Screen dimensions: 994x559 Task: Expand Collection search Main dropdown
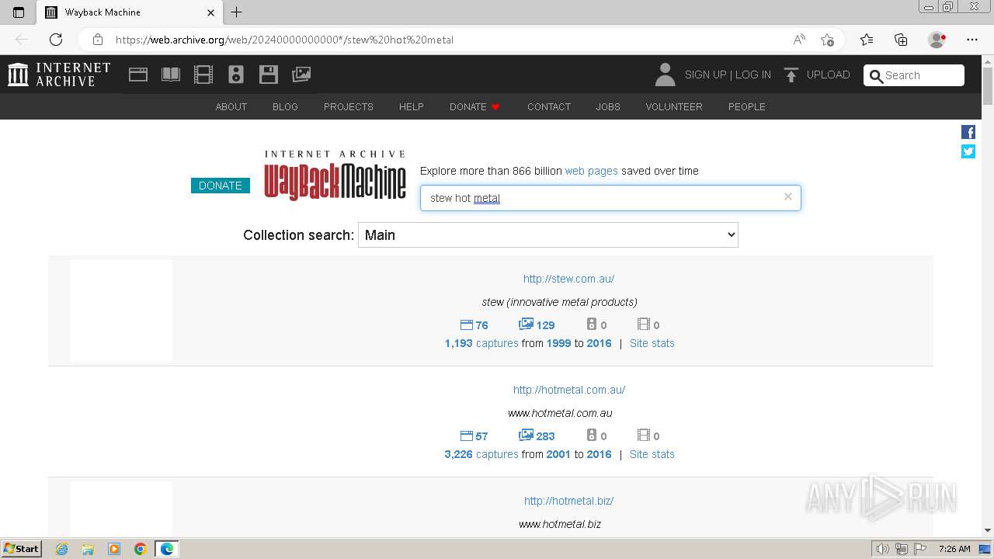(548, 235)
